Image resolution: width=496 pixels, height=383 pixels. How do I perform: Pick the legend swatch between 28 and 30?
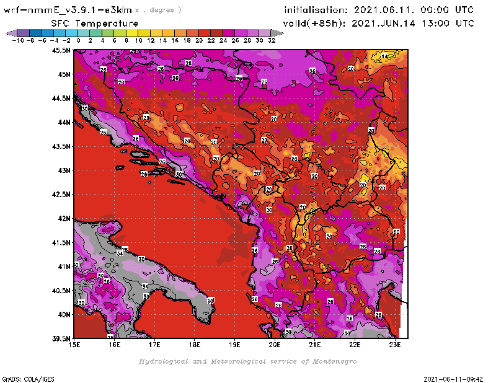[x=253, y=33]
